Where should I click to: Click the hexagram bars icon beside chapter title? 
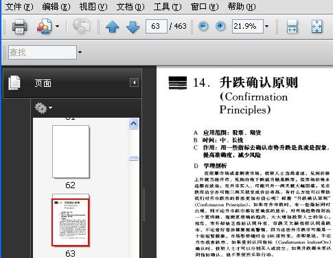click(x=178, y=83)
